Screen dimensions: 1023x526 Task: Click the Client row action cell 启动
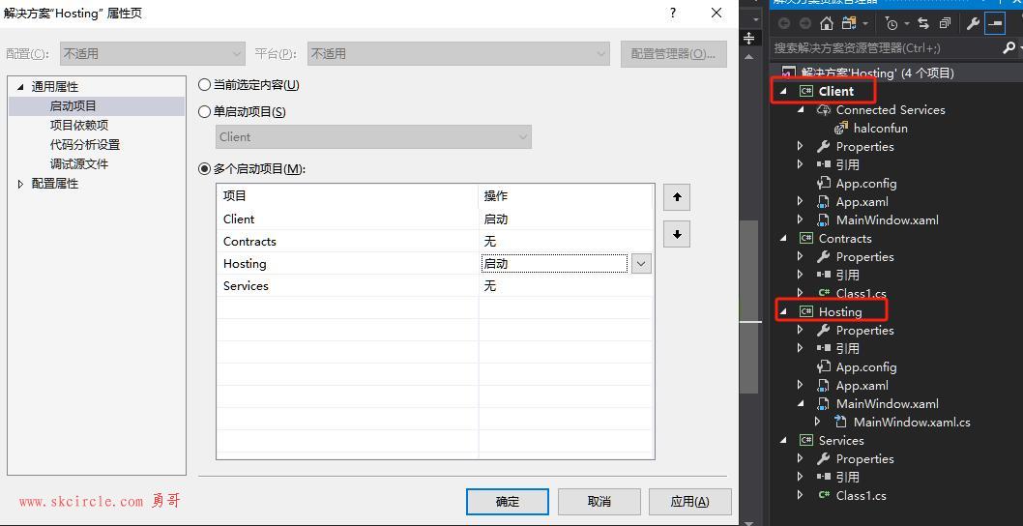coord(566,219)
